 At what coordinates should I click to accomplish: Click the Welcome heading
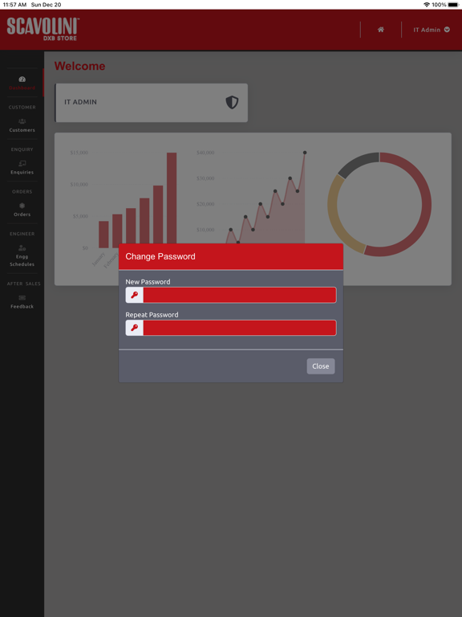click(79, 66)
